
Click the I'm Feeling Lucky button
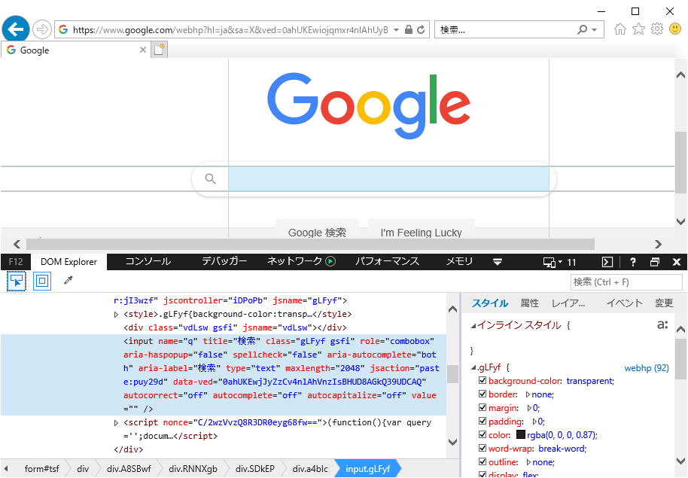coord(422,229)
